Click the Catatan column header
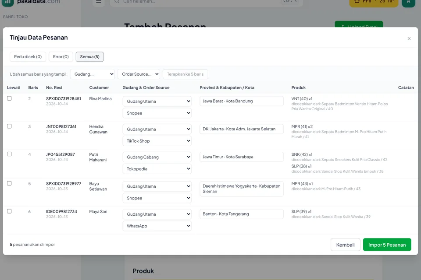421x280 pixels. click(x=406, y=87)
